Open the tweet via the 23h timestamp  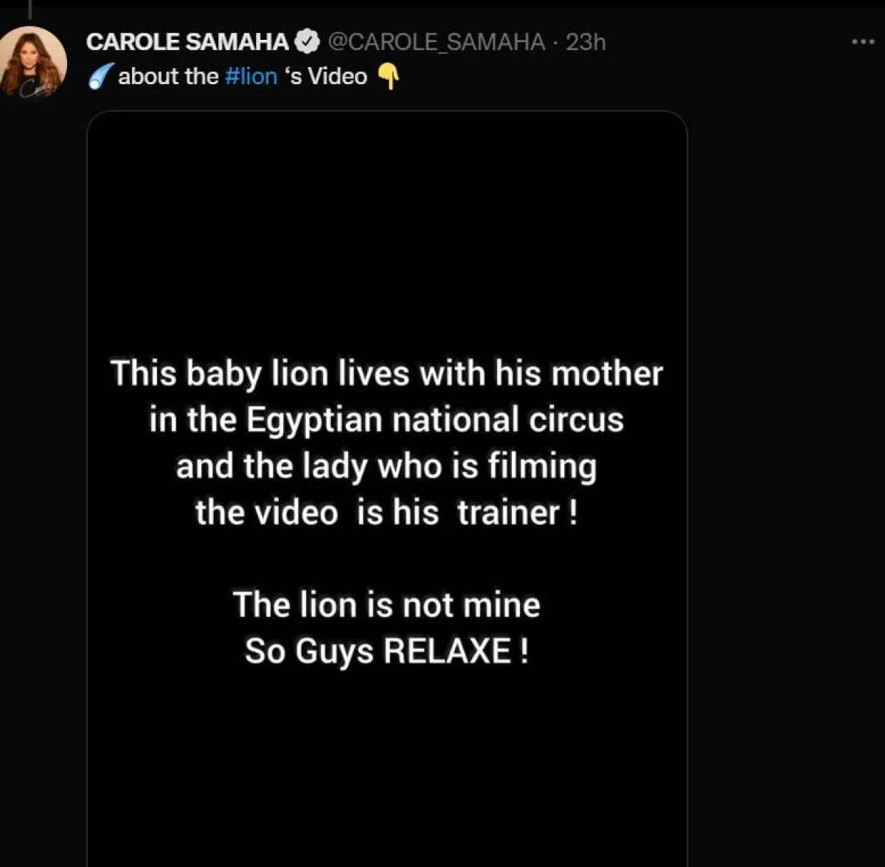[586, 42]
